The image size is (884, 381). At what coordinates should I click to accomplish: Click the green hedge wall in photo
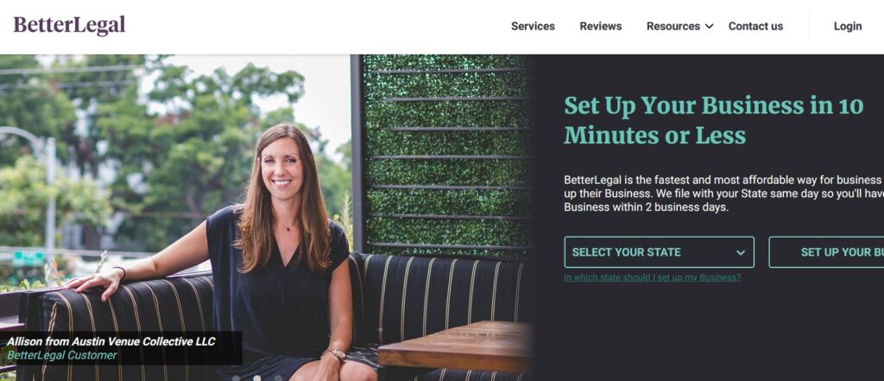[x=445, y=152]
